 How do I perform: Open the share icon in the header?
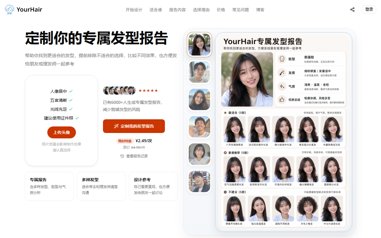(352, 10)
